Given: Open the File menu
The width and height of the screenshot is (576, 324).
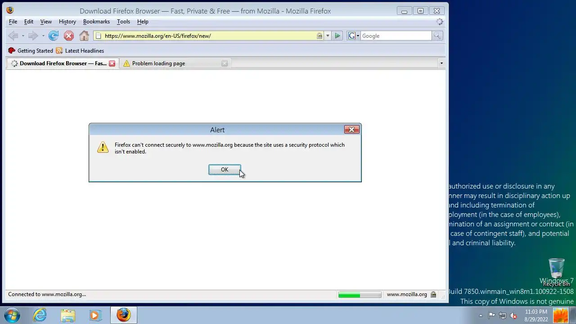Looking at the screenshot, I should pyautogui.click(x=13, y=22).
